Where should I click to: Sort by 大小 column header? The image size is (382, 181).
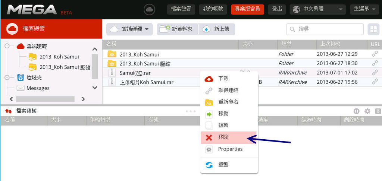[x=258, y=44]
